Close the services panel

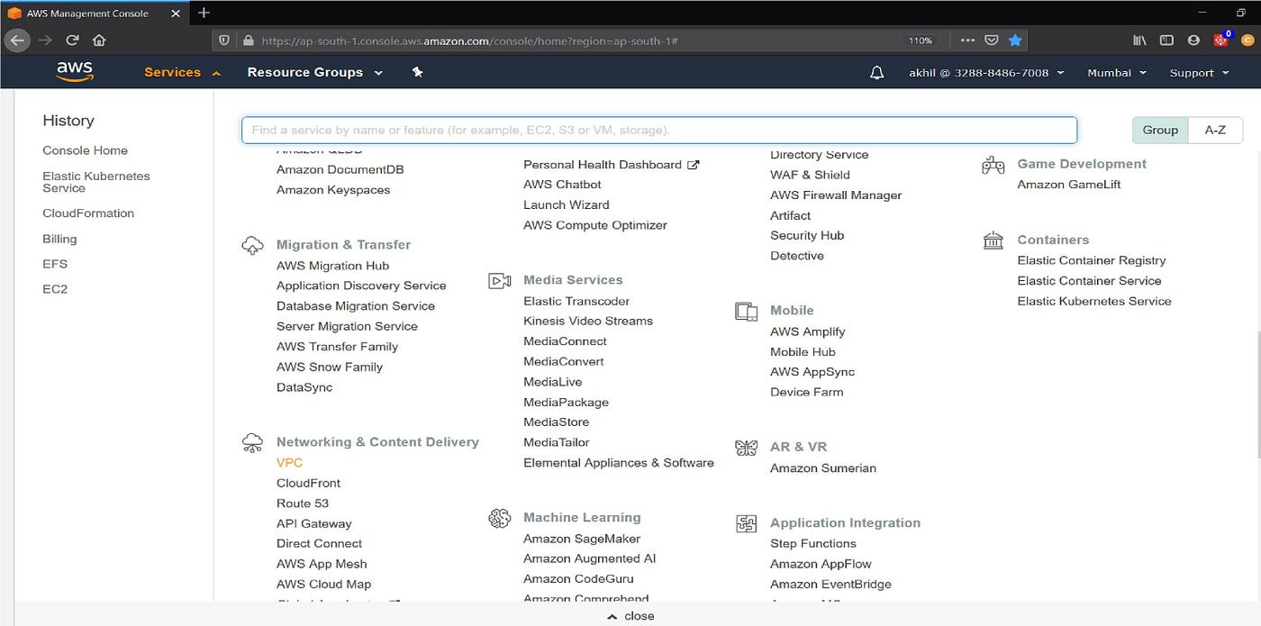coord(630,616)
